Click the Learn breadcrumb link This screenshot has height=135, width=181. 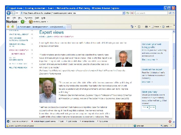(x=50, y=36)
